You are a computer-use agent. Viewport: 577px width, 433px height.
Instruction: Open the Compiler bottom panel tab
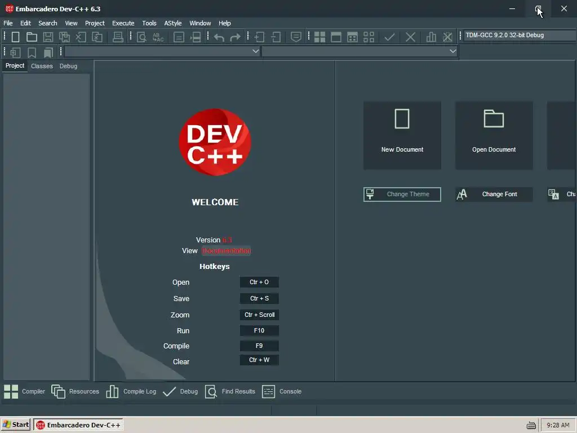(24, 391)
